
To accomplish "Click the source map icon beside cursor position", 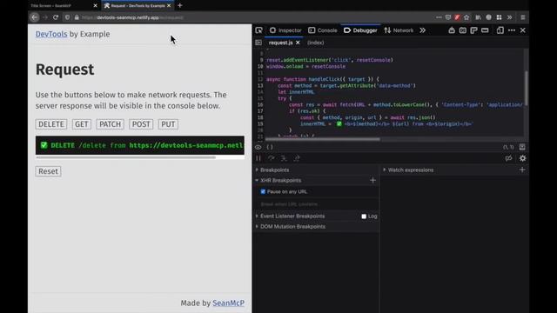I will [x=522, y=147].
